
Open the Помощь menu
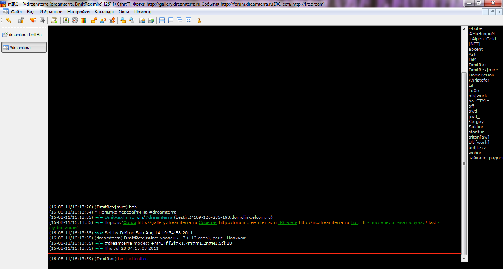point(143,12)
